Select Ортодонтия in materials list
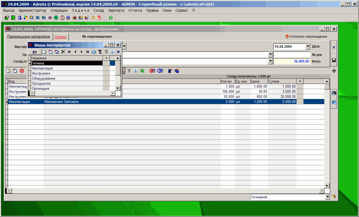Viewport: 359px width, 217px height. pos(41,84)
